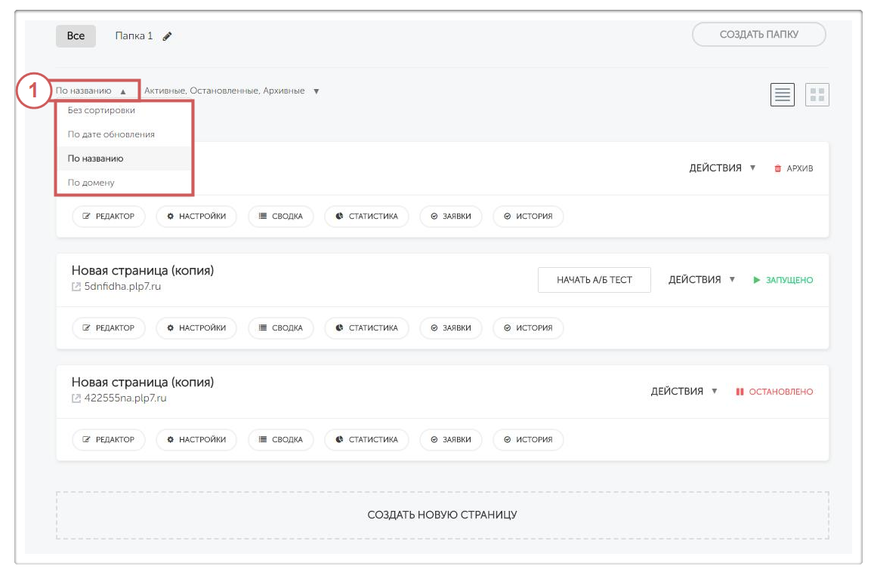
Task: Choose По дате обновления sort option
Action: pos(111,134)
